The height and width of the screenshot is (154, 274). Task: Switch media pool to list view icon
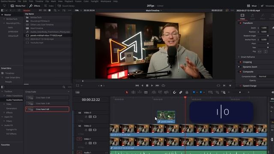50,10
